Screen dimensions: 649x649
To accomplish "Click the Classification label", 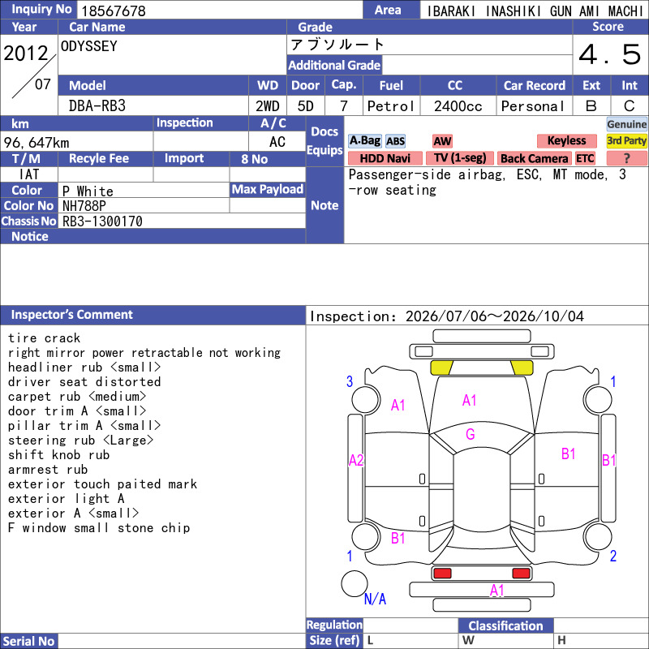I will pyautogui.click(x=505, y=625).
